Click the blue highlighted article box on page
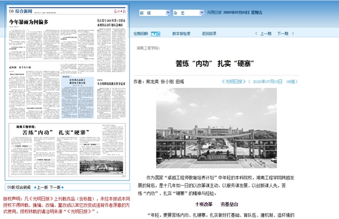The height and width of the screenshot is (219, 339). click(77, 97)
